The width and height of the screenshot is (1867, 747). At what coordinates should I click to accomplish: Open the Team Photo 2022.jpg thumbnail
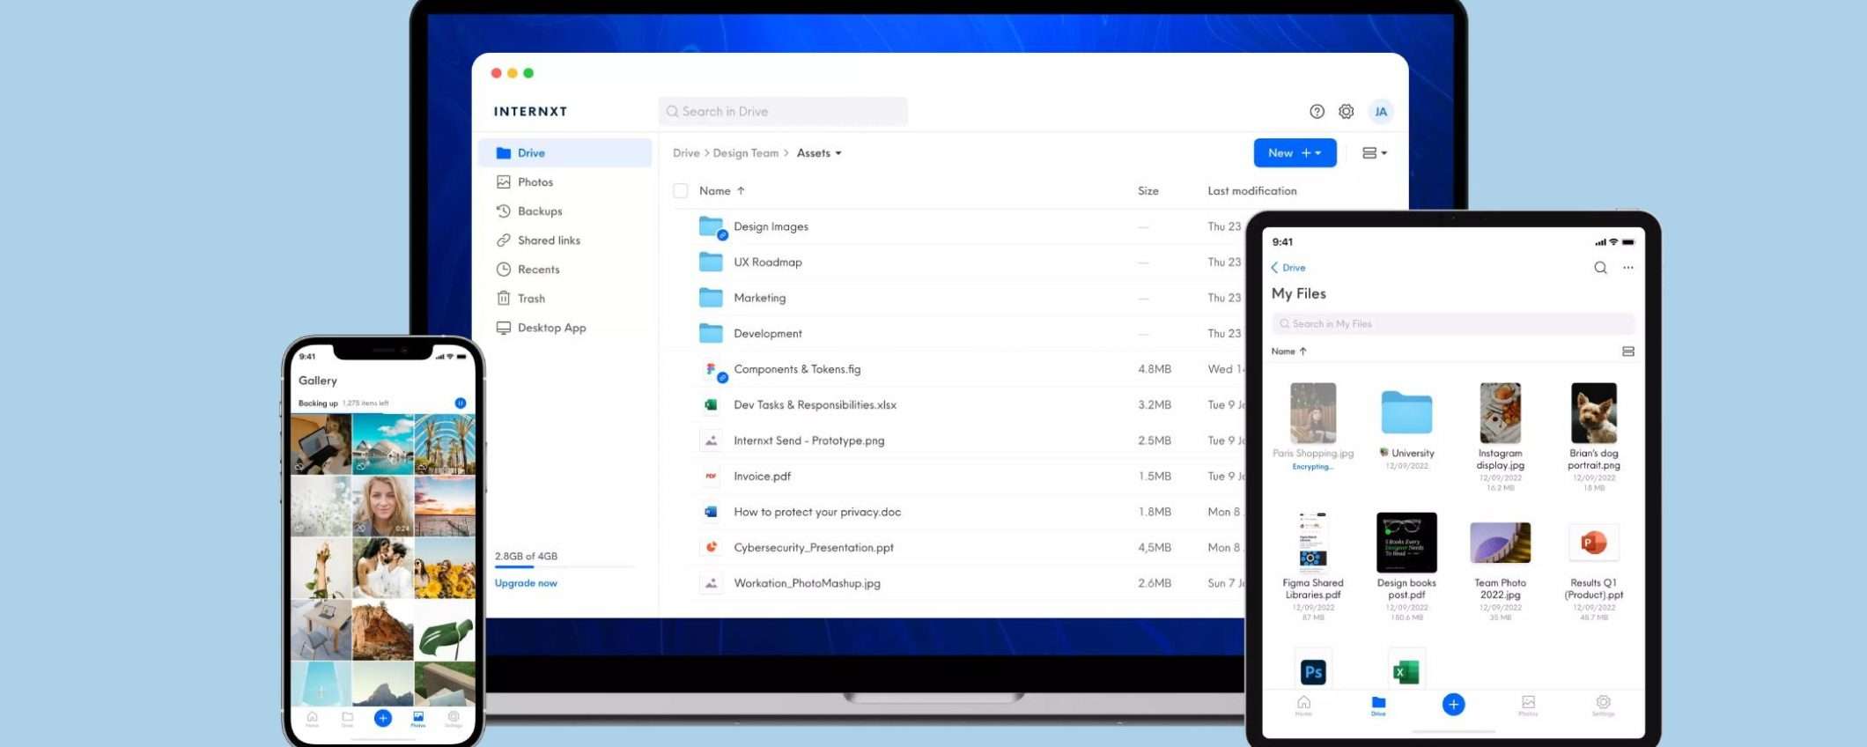pos(1500,543)
